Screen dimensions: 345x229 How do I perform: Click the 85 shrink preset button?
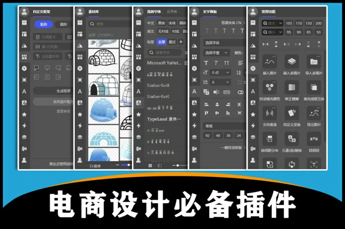pyautogui.click(x=308, y=32)
